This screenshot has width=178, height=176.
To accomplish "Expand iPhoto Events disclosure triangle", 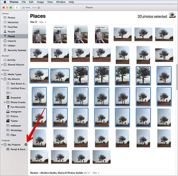I will click(x=5, y=102).
